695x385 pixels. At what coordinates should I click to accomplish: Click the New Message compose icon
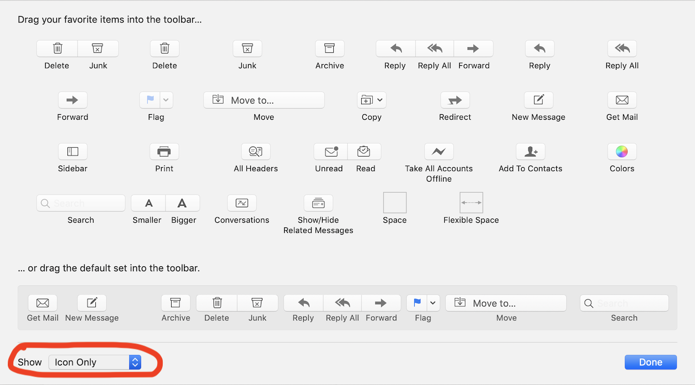pos(538,100)
